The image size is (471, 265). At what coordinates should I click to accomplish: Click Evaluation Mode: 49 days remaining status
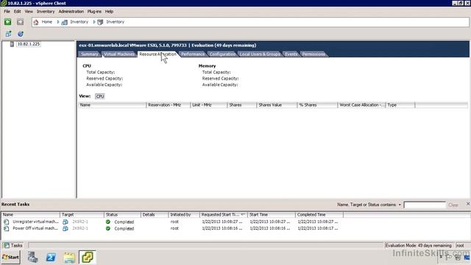pyautogui.click(x=418, y=245)
